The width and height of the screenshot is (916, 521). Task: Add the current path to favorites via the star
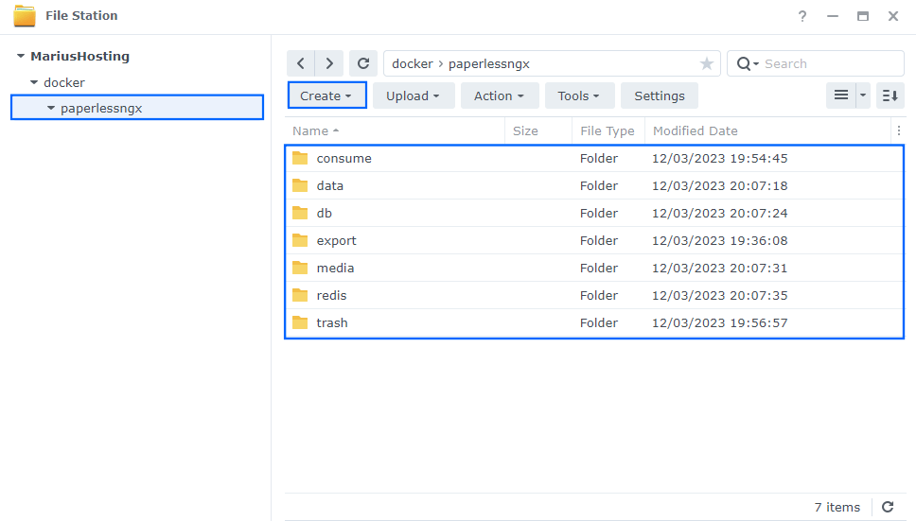click(x=706, y=63)
